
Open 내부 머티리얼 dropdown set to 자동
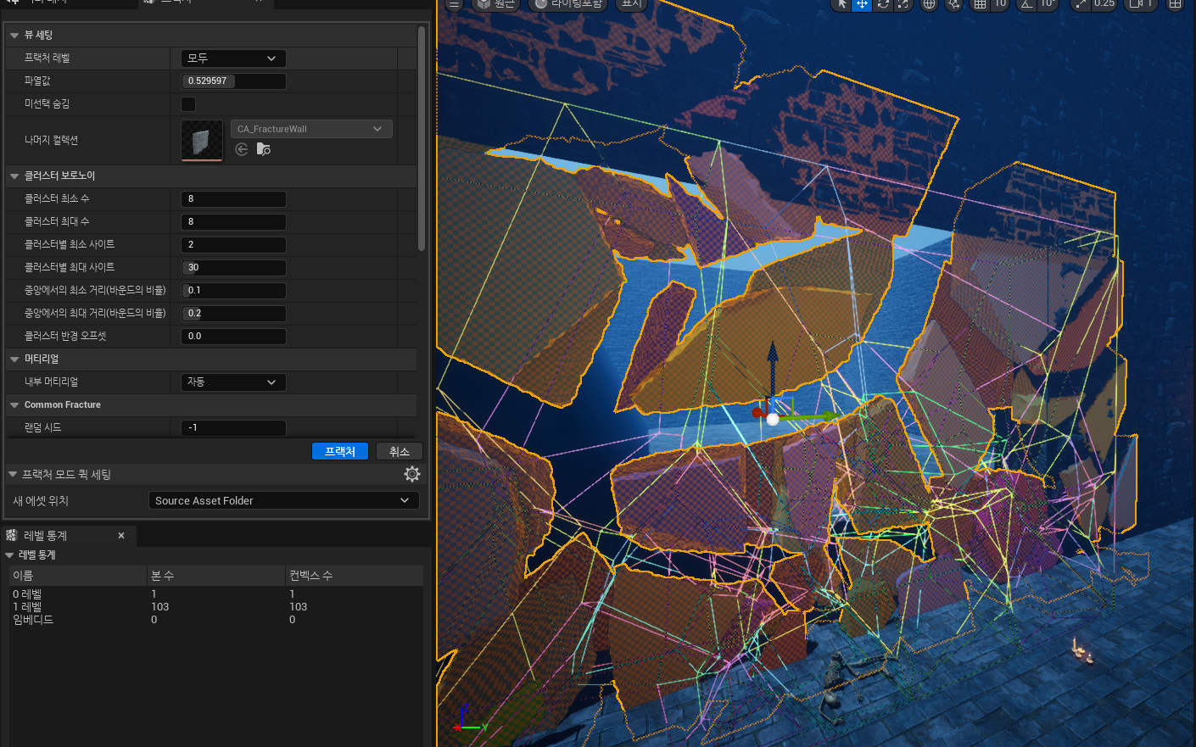(233, 382)
